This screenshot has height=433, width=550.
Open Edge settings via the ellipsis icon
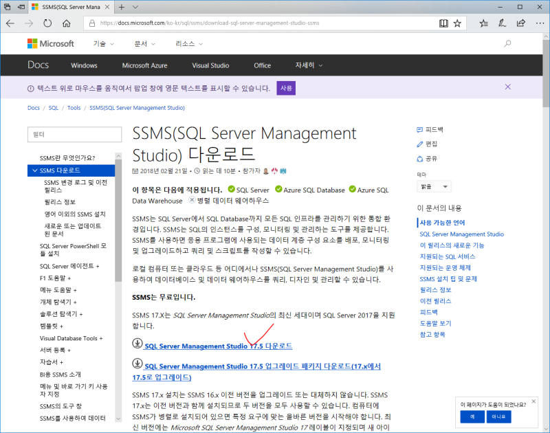[x=540, y=23]
